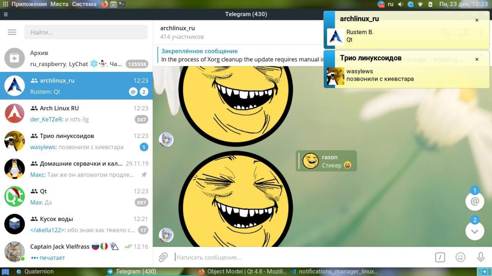
Task: Open the Архив archived chats folder
Action: tap(76, 58)
